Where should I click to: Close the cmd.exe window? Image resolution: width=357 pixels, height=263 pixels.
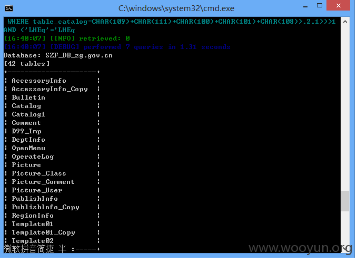coord(339,5)
